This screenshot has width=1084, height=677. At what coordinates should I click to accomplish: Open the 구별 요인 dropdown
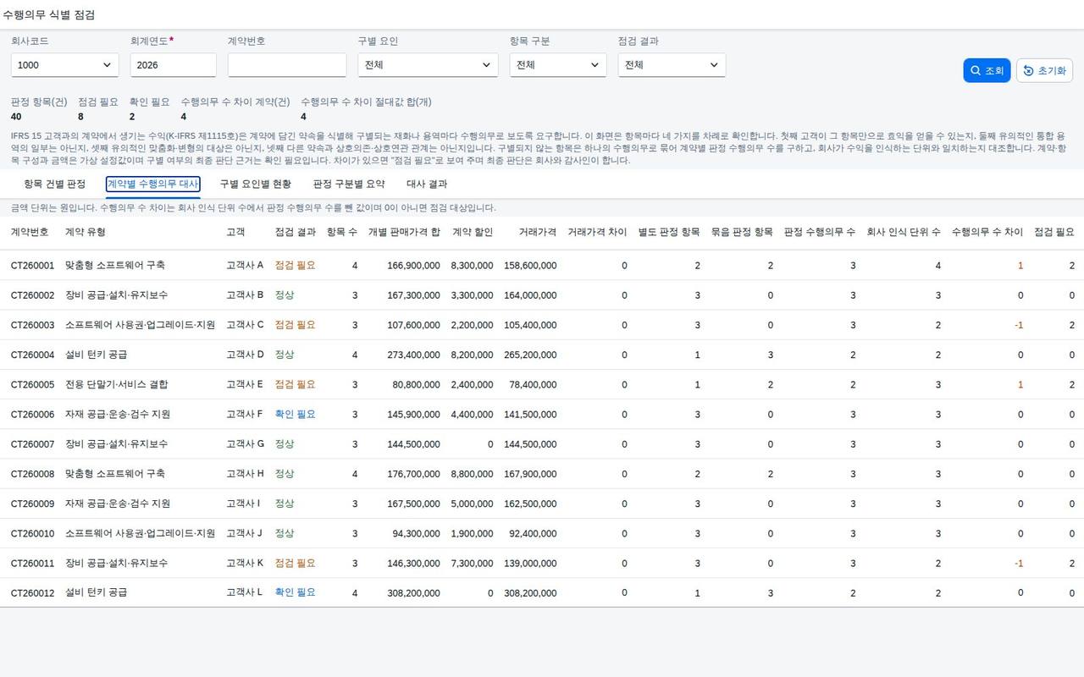click(428, 65)
